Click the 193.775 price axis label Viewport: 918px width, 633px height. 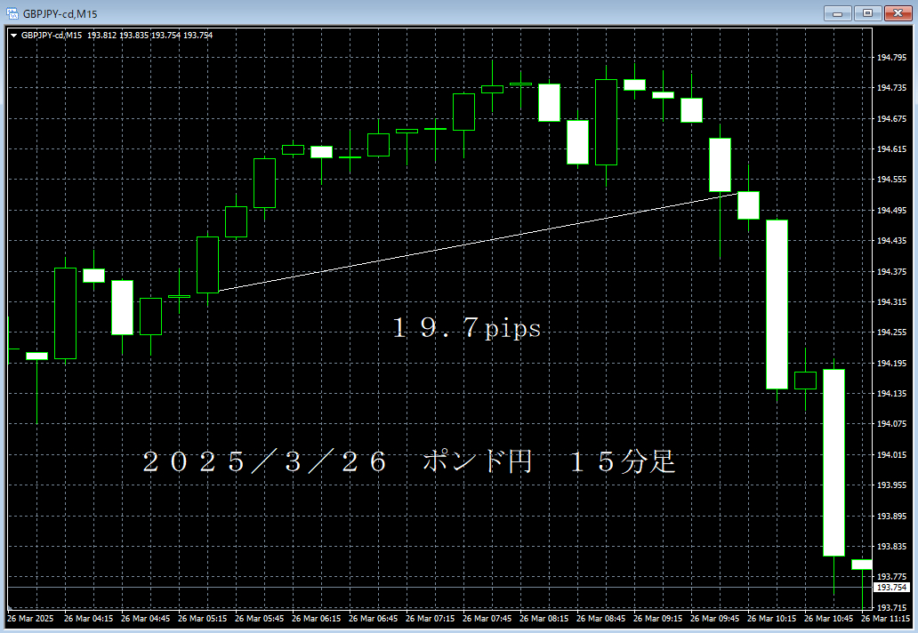[x=891, y=577]
